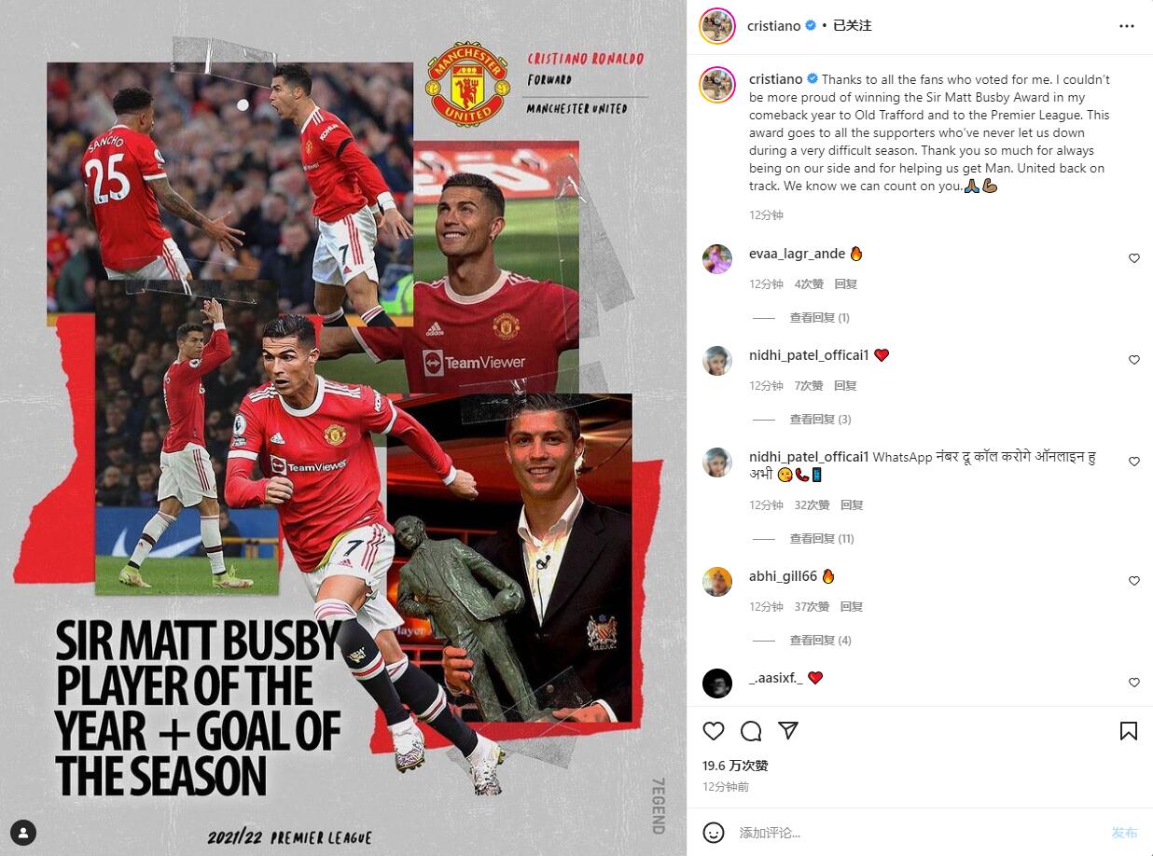Save post with bookmark icon

pos(1129,731)
